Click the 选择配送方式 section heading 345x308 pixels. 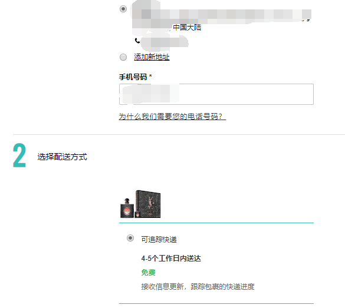62,157
